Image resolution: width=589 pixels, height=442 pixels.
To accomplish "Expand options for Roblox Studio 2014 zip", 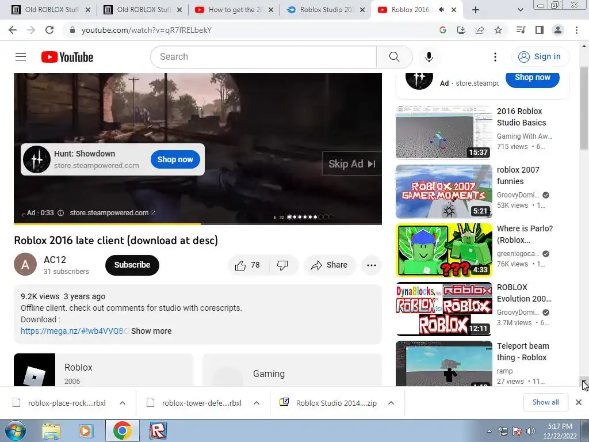I will point(391,403).
